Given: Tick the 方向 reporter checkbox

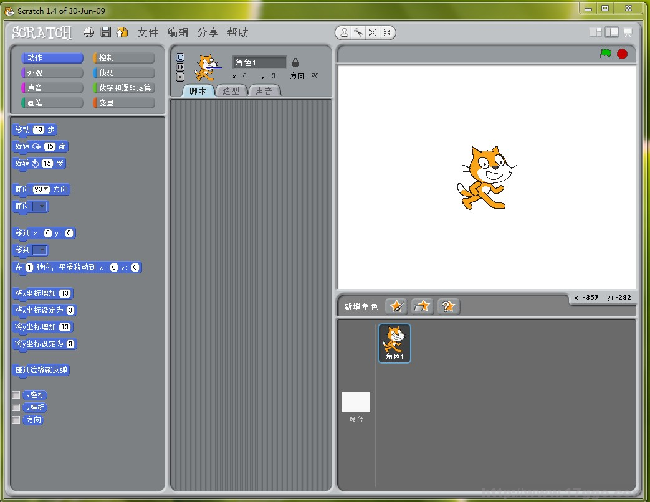Looking at the screenshot, I should [x=16, y=420].
